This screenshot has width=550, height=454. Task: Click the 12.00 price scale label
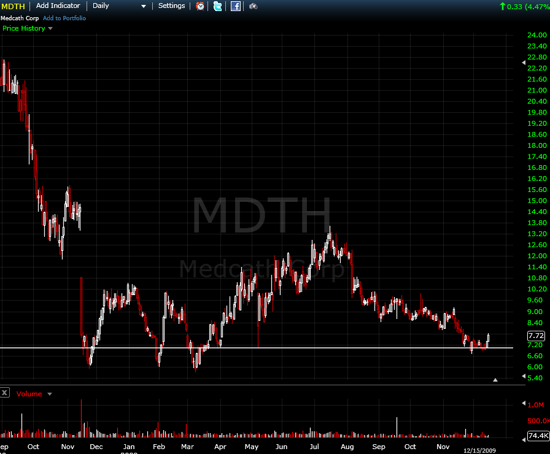click(x=536, y=256)
